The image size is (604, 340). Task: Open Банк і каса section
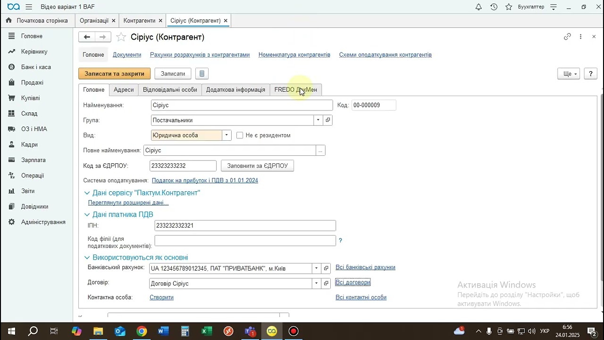[x=36, y=67]
